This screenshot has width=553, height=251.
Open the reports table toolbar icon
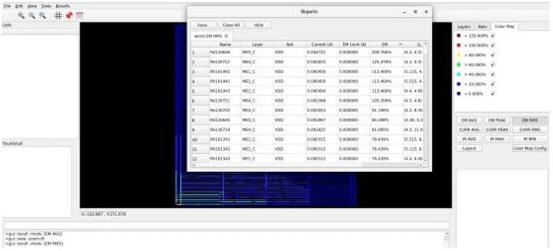tap(80, 15)
